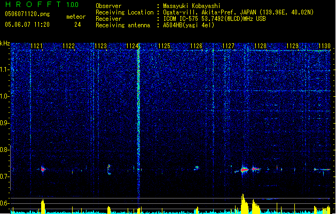Click the Observer name Masayuki Kobayashi
336x214 pixels.
click(x=192, y=6)
